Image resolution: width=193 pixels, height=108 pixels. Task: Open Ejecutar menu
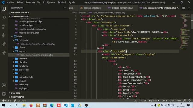pos(51,2)
